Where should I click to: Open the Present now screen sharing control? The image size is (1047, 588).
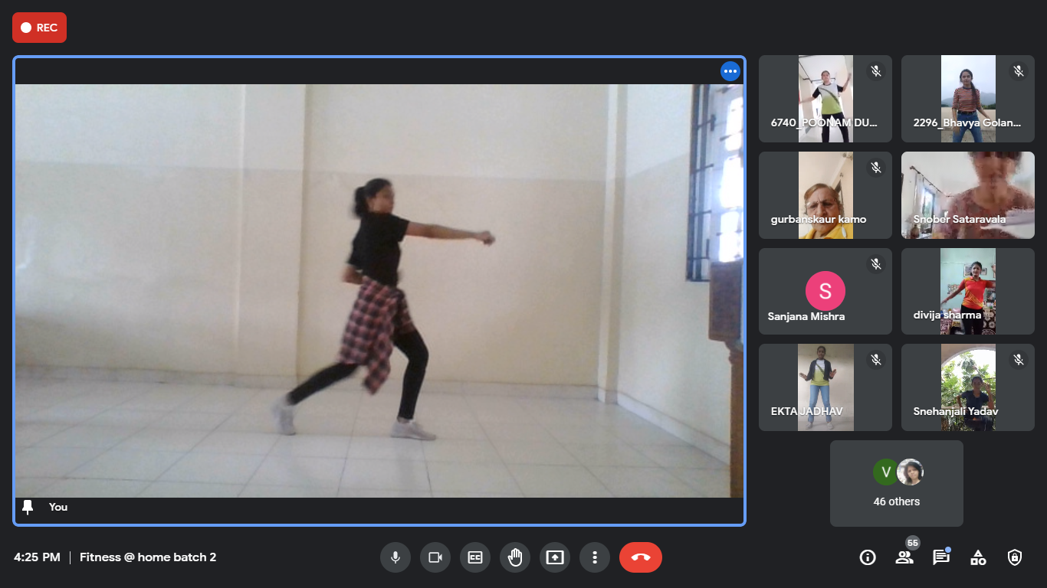(x=555, y=557)
